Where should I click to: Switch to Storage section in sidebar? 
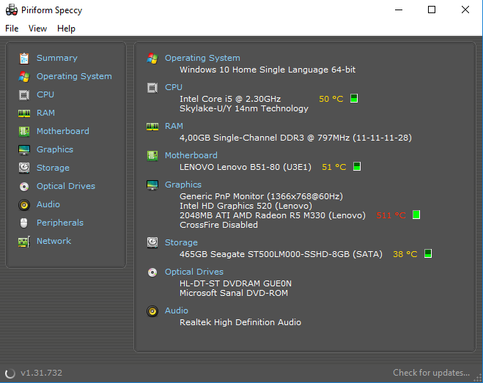[x=53, y=168]
